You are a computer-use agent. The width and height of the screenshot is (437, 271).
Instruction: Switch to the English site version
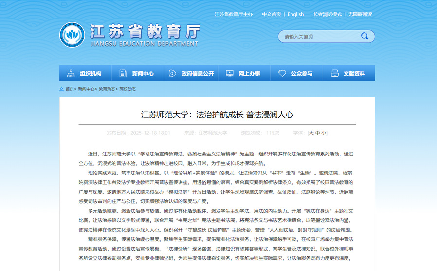tap(295, 14)
